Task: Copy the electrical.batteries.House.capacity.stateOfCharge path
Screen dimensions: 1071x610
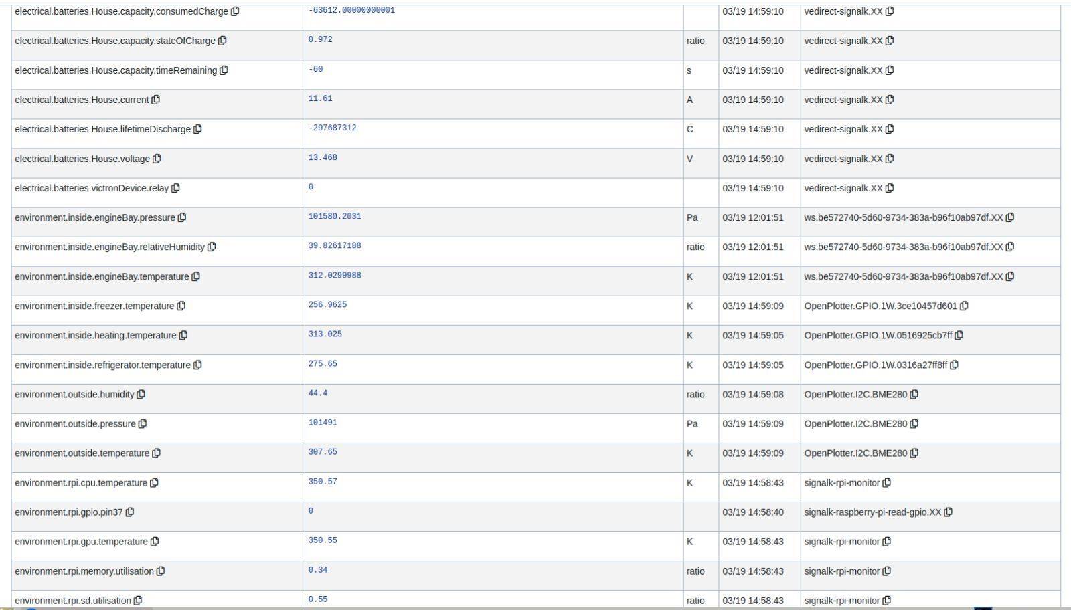Action: (222, 41)
